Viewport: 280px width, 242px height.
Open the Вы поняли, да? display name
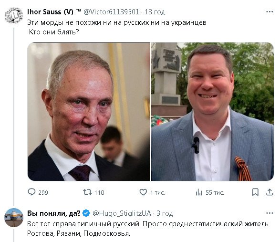[x=54, y=213]
